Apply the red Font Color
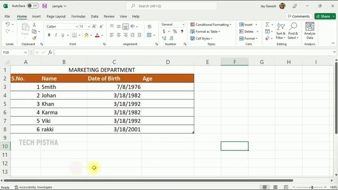Viewport: 338px width, 190px height. (97, 35)
